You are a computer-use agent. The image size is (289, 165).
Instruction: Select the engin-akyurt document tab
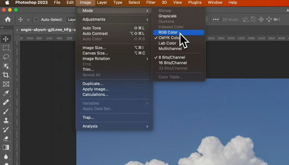point(48,30)
